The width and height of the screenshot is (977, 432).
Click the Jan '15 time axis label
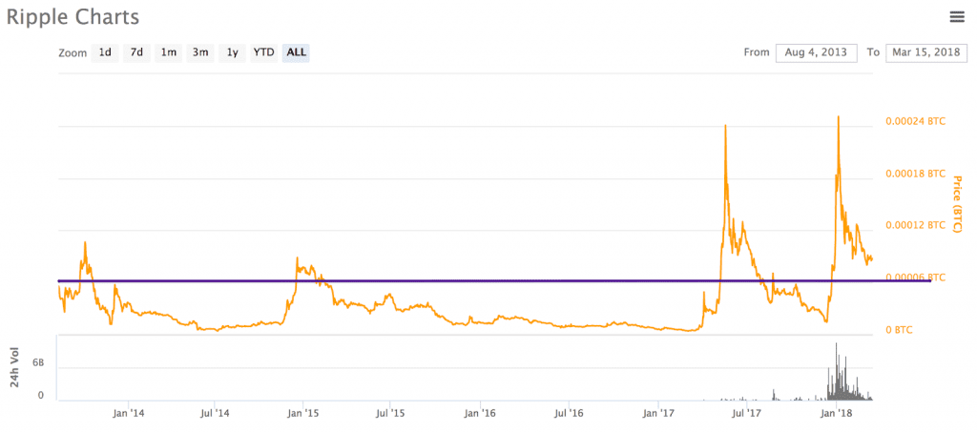[x=304, y=412]
